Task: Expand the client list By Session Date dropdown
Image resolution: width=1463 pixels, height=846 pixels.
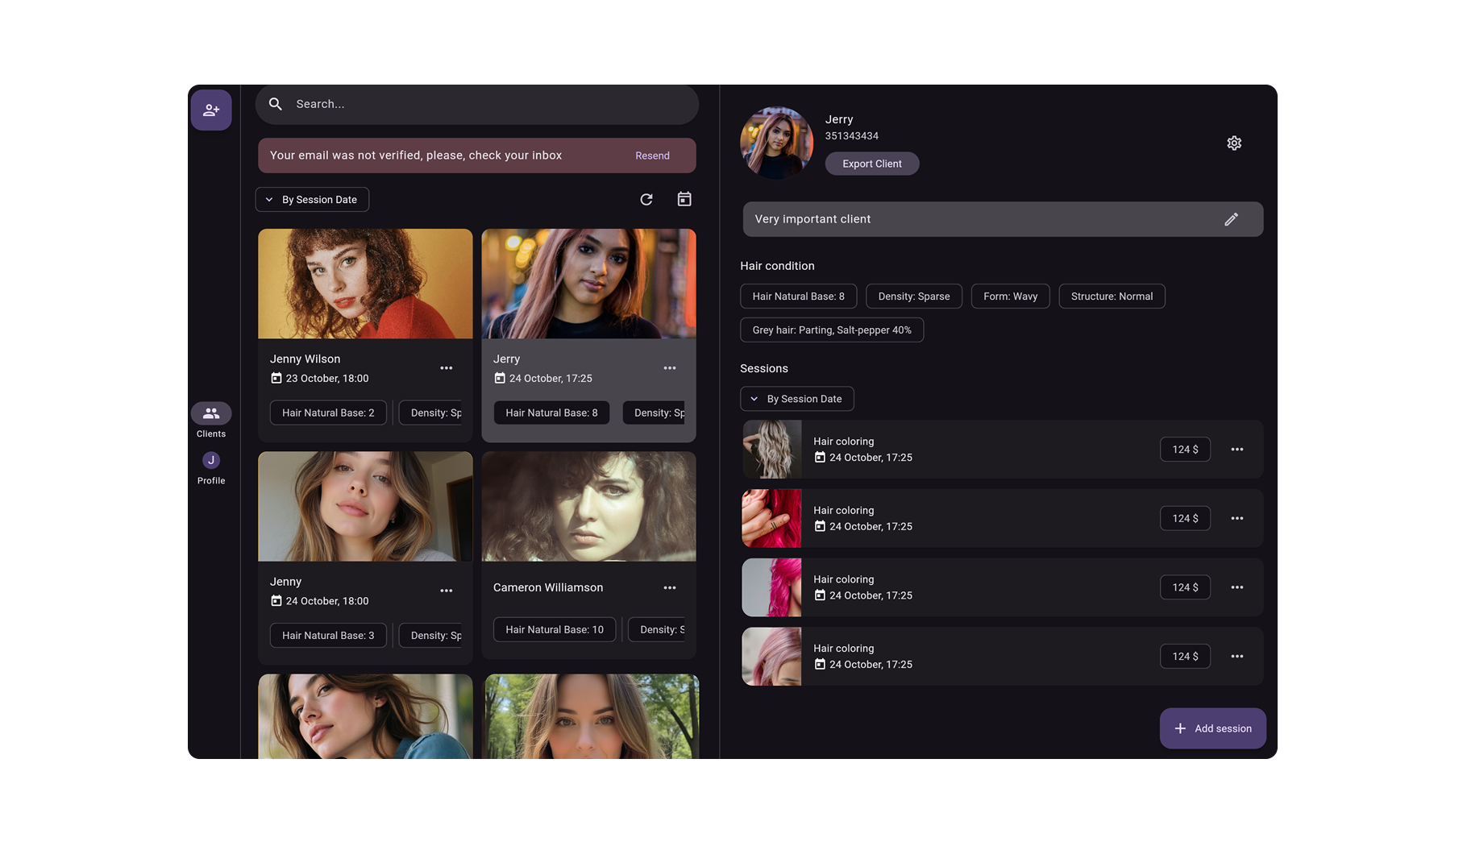Action: [312, 200]
